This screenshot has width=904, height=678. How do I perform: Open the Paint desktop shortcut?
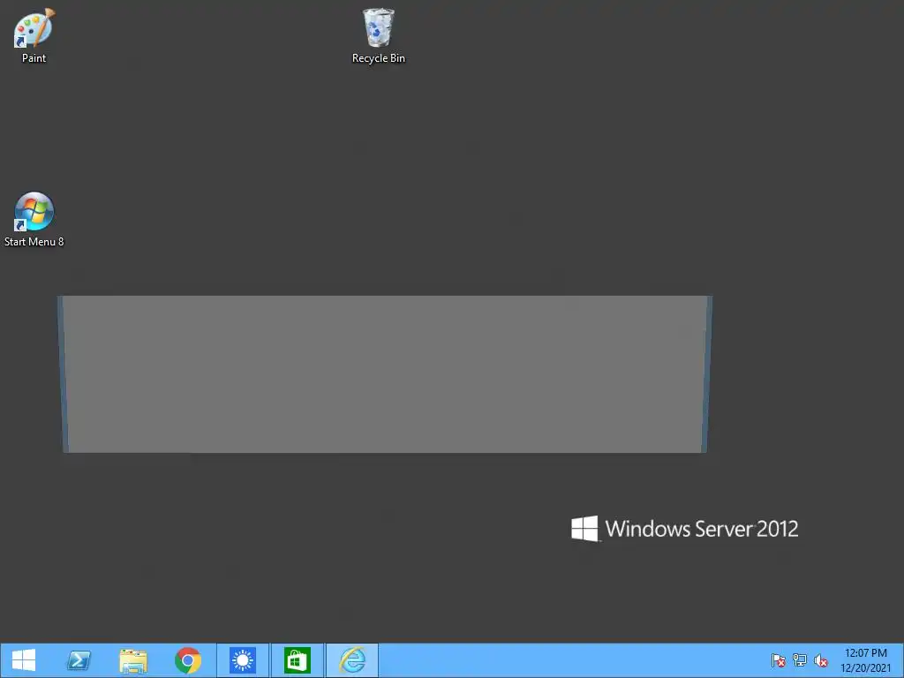34,35
